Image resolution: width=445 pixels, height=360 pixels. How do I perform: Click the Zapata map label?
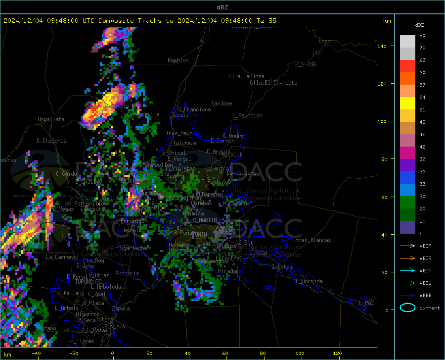(x=121, y=309)
